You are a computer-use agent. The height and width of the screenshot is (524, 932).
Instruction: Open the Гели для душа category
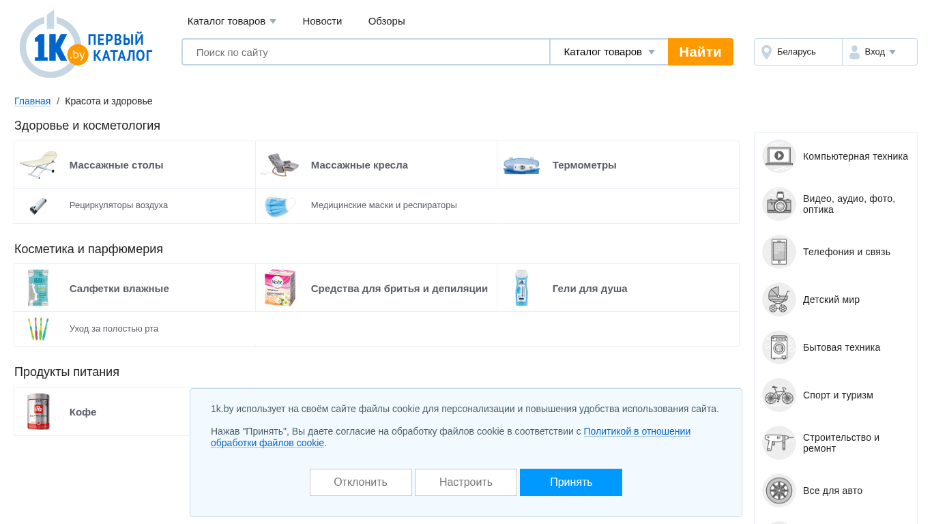tap(590, 289)
